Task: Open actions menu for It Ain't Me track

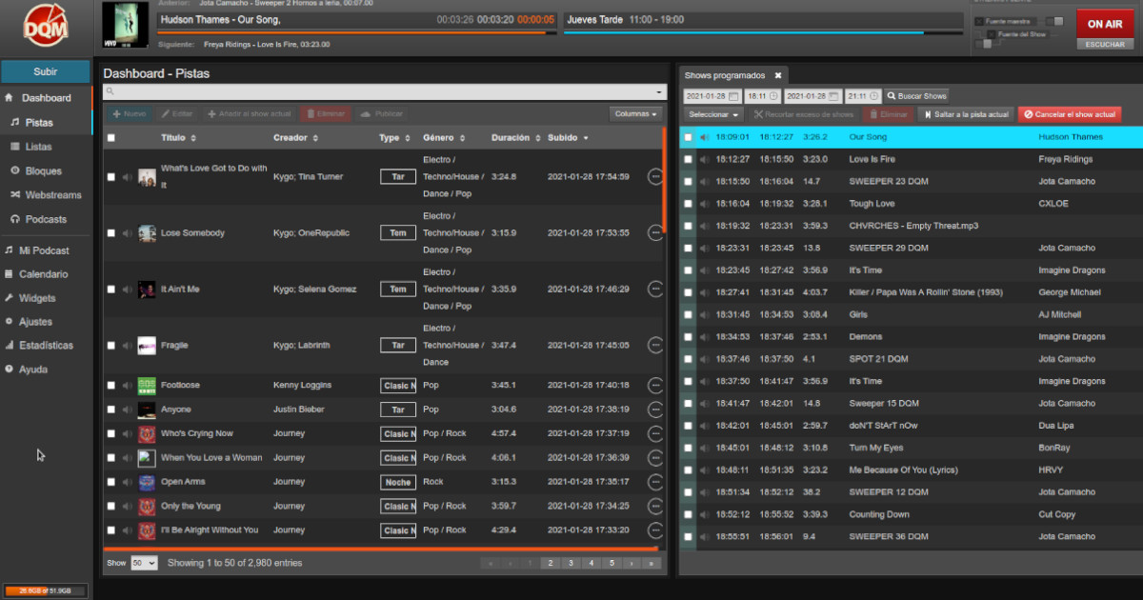Action: [654, 289]
